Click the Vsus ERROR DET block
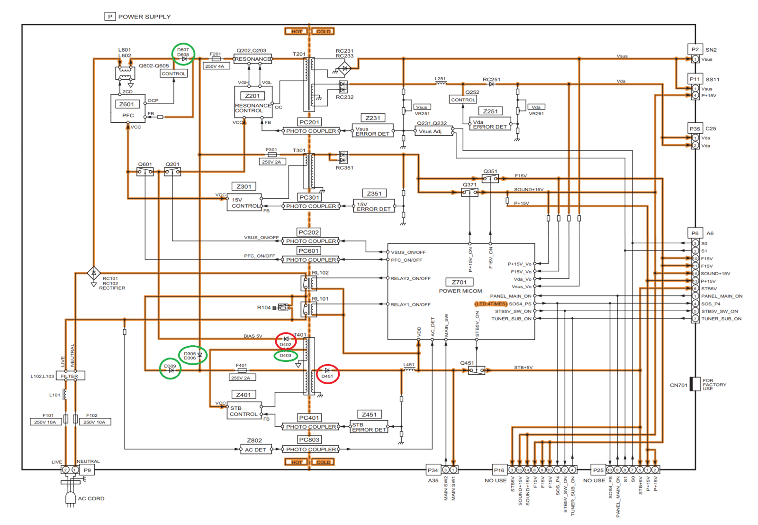Viewport: 758px width, 525px height. click(372, 131)
